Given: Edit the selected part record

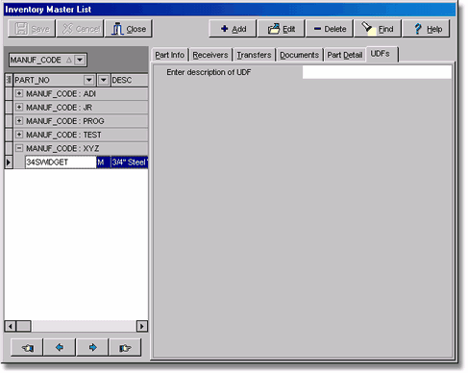Looking at the screenshot, I should point(281,29).
